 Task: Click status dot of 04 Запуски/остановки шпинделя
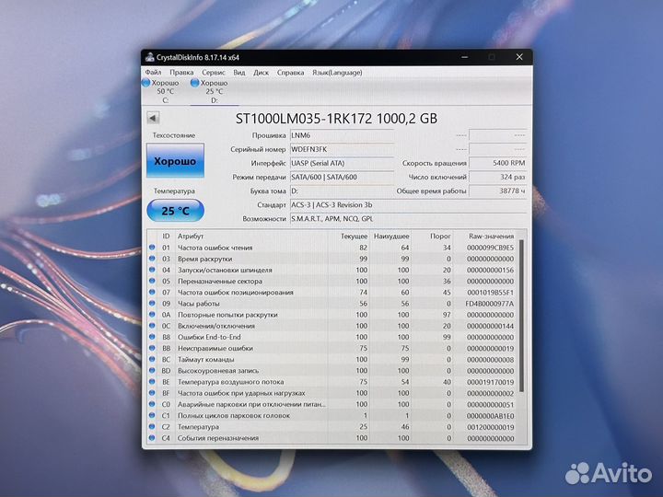(152, 270)
